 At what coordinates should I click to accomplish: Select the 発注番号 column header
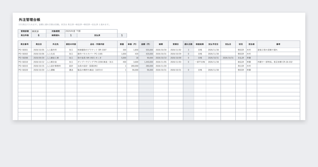point(25,44)
